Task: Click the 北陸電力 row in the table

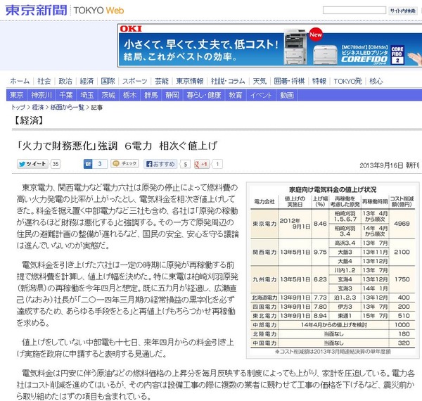Action: pos(333,334)
